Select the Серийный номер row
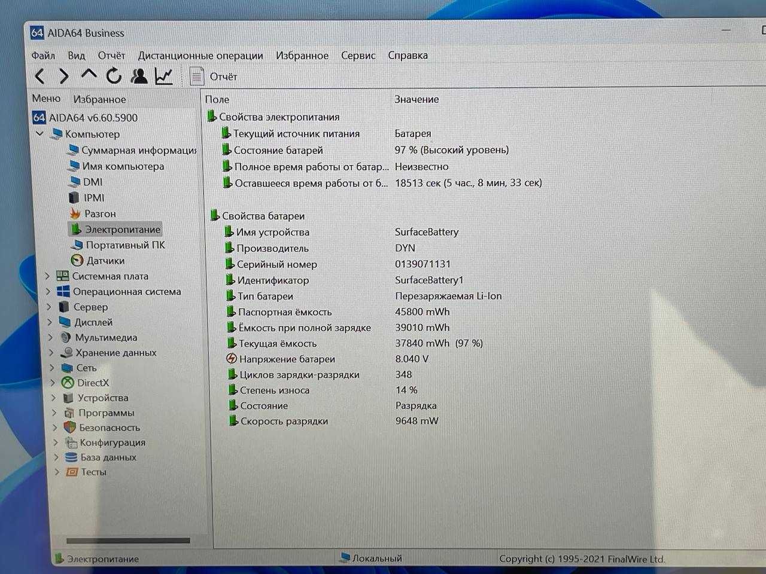The height and width of the screenshot is (574, 766). [338, 264]
